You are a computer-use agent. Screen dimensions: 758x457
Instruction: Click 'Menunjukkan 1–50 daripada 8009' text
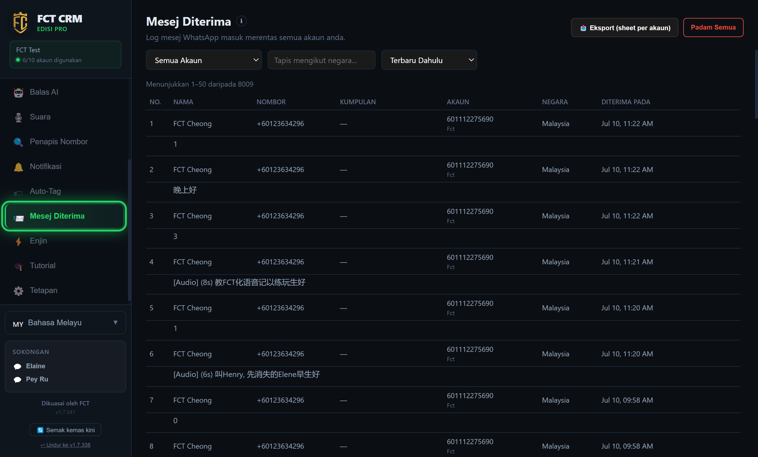click(x=200, y=84)
